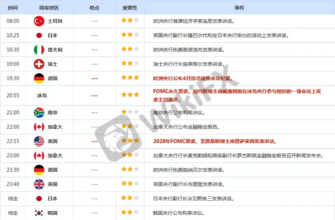Click the Japan flag in 10:25 row
Image resolution: width=335 pixels, height=220 pixels.
(39, 35)
